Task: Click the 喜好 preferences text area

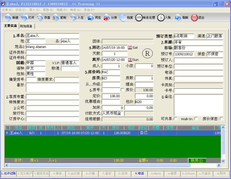Action: tap(52, 87)
